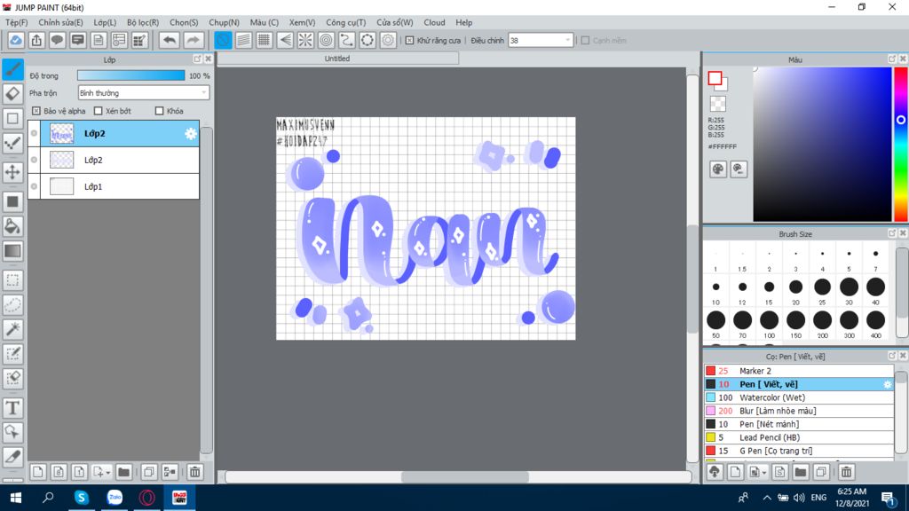
Task: Select the Brush tool in left toolbar
Action: click(12, 69)
